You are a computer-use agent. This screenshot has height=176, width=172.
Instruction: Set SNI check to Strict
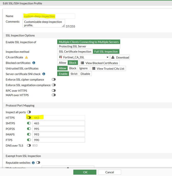click(74, 74)
